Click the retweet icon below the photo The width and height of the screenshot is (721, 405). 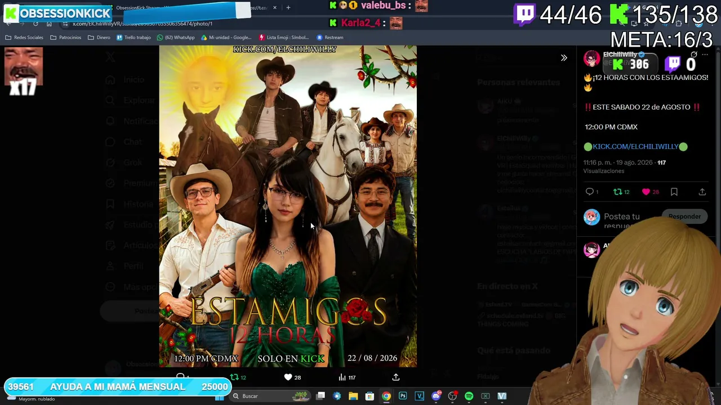(x=235, y=377)
